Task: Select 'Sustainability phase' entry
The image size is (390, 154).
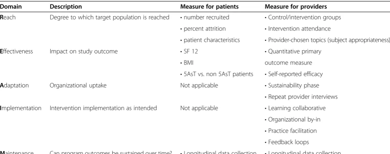Action: tap(292, 86)
